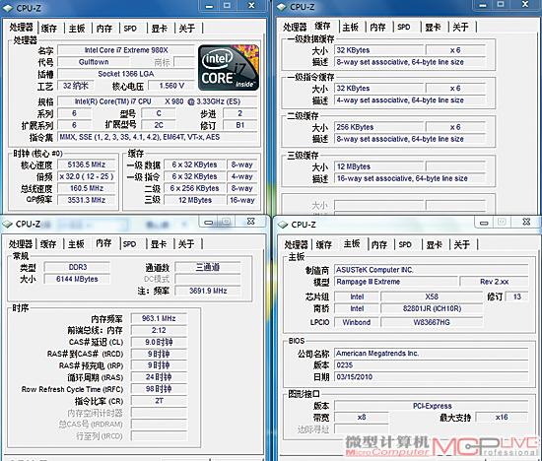Click the memory type value DDR3
Viewport: 542px width, 461px height.
pos(78,268)
